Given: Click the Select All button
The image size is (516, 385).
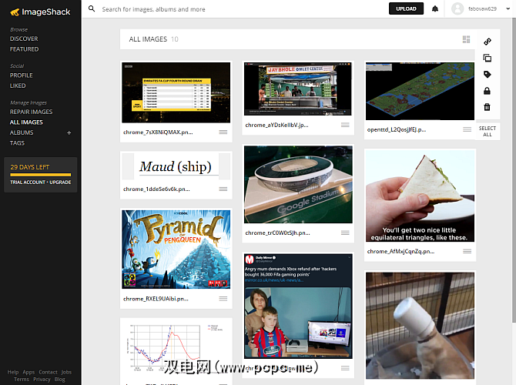Looking at the screenshot, I should click(488, 132).
